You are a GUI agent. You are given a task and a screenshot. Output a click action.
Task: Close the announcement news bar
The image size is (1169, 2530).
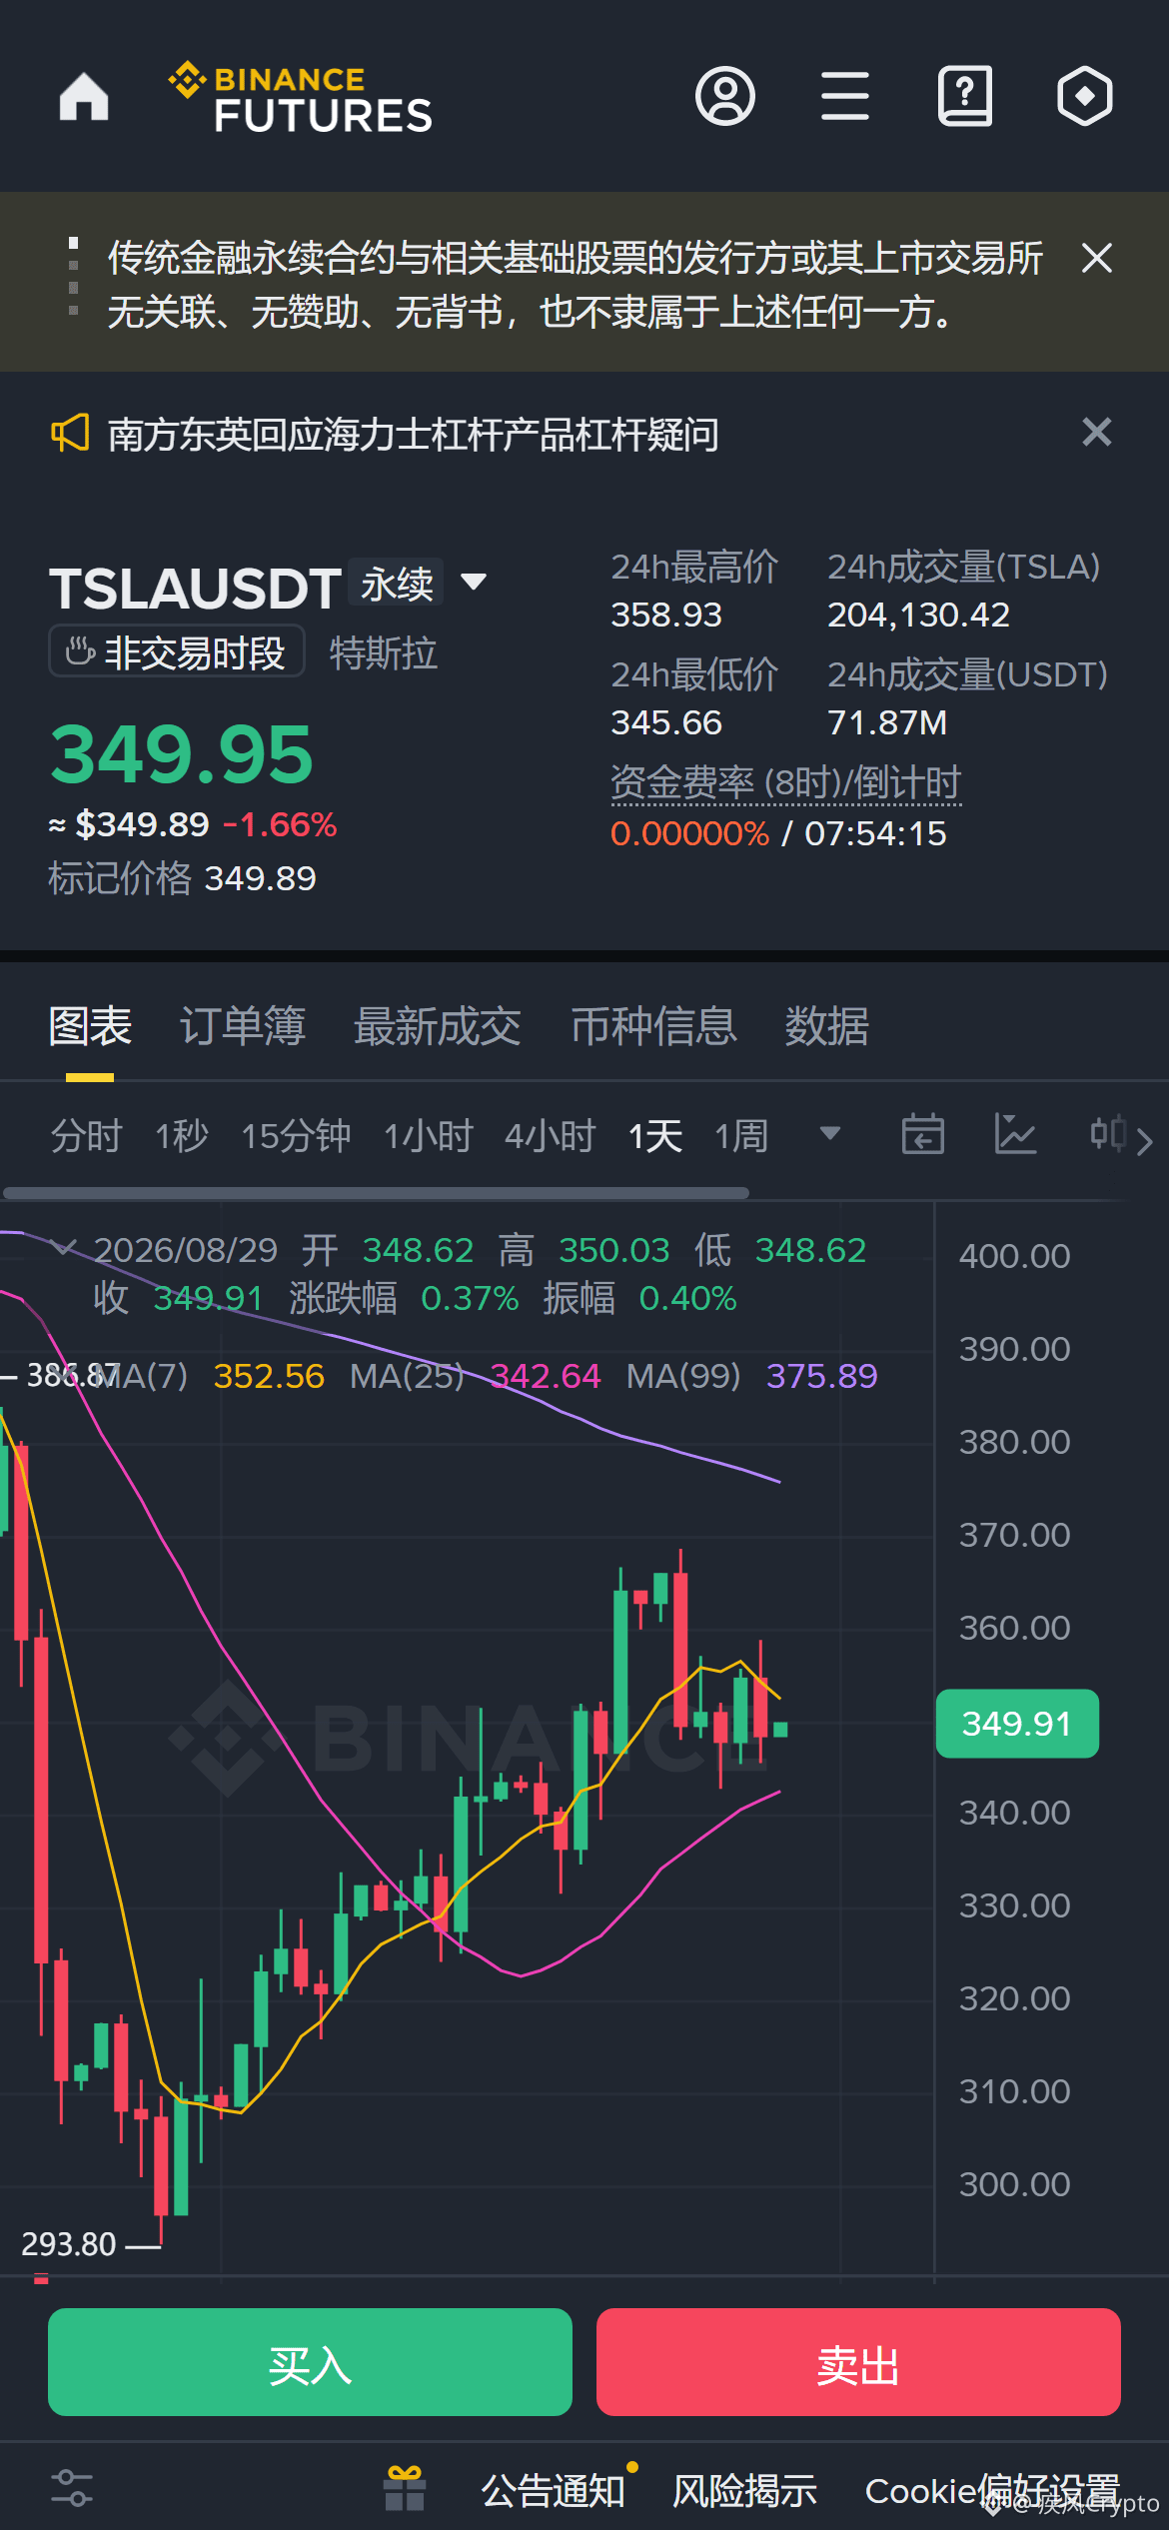point(1097,432)
